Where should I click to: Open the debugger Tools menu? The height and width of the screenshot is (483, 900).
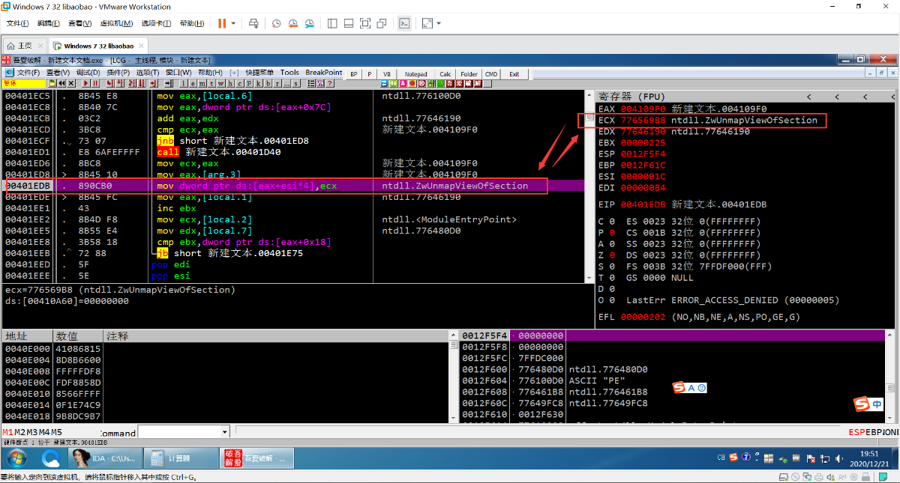(x=289, y=73)
